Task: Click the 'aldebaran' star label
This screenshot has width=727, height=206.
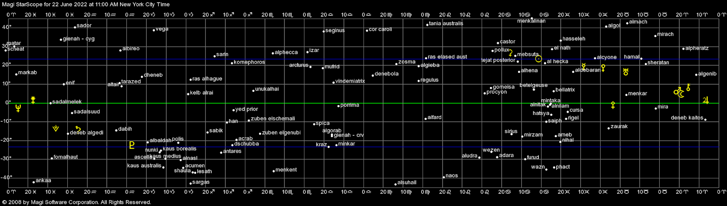Action: click(x=588, y=70)
